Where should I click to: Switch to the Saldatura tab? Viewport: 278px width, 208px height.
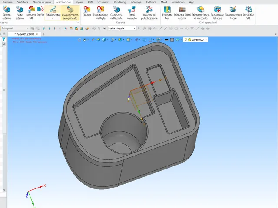pos(23,2)
